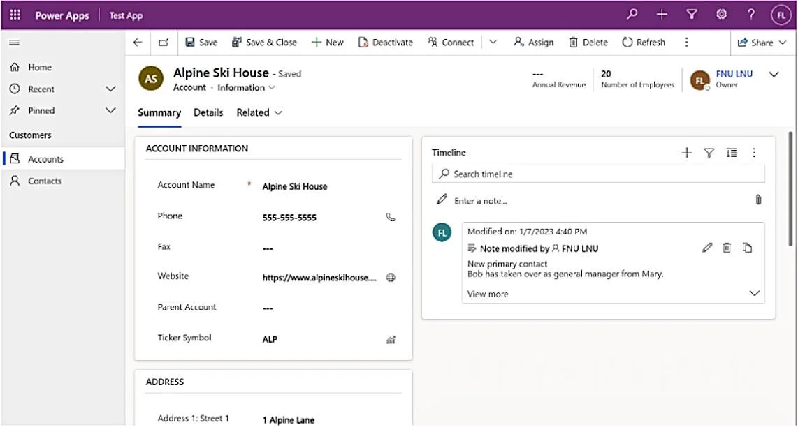Delete the timeline note with trash icon
The image size is (798, 427).
point(727,248)
